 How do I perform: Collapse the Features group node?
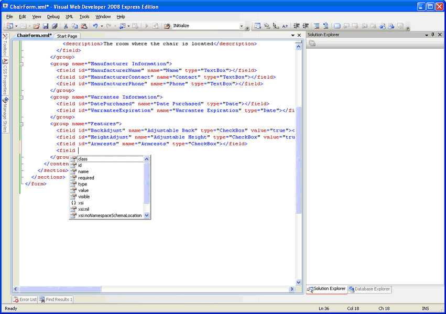point(21,124)
